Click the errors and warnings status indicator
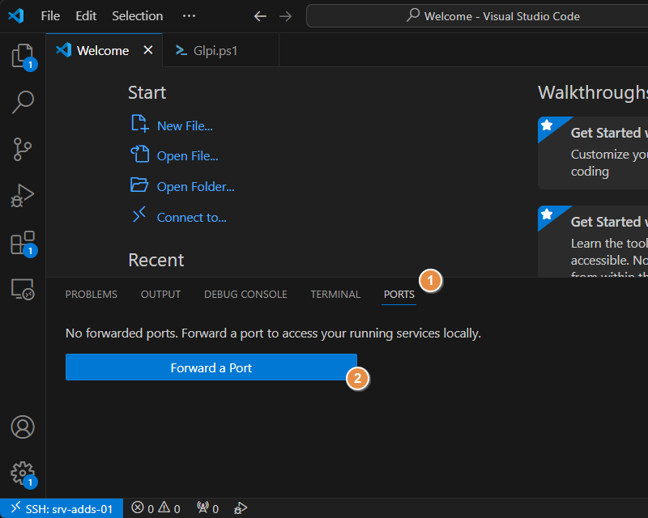Screen dimensions: 648x518 point(154,508)
